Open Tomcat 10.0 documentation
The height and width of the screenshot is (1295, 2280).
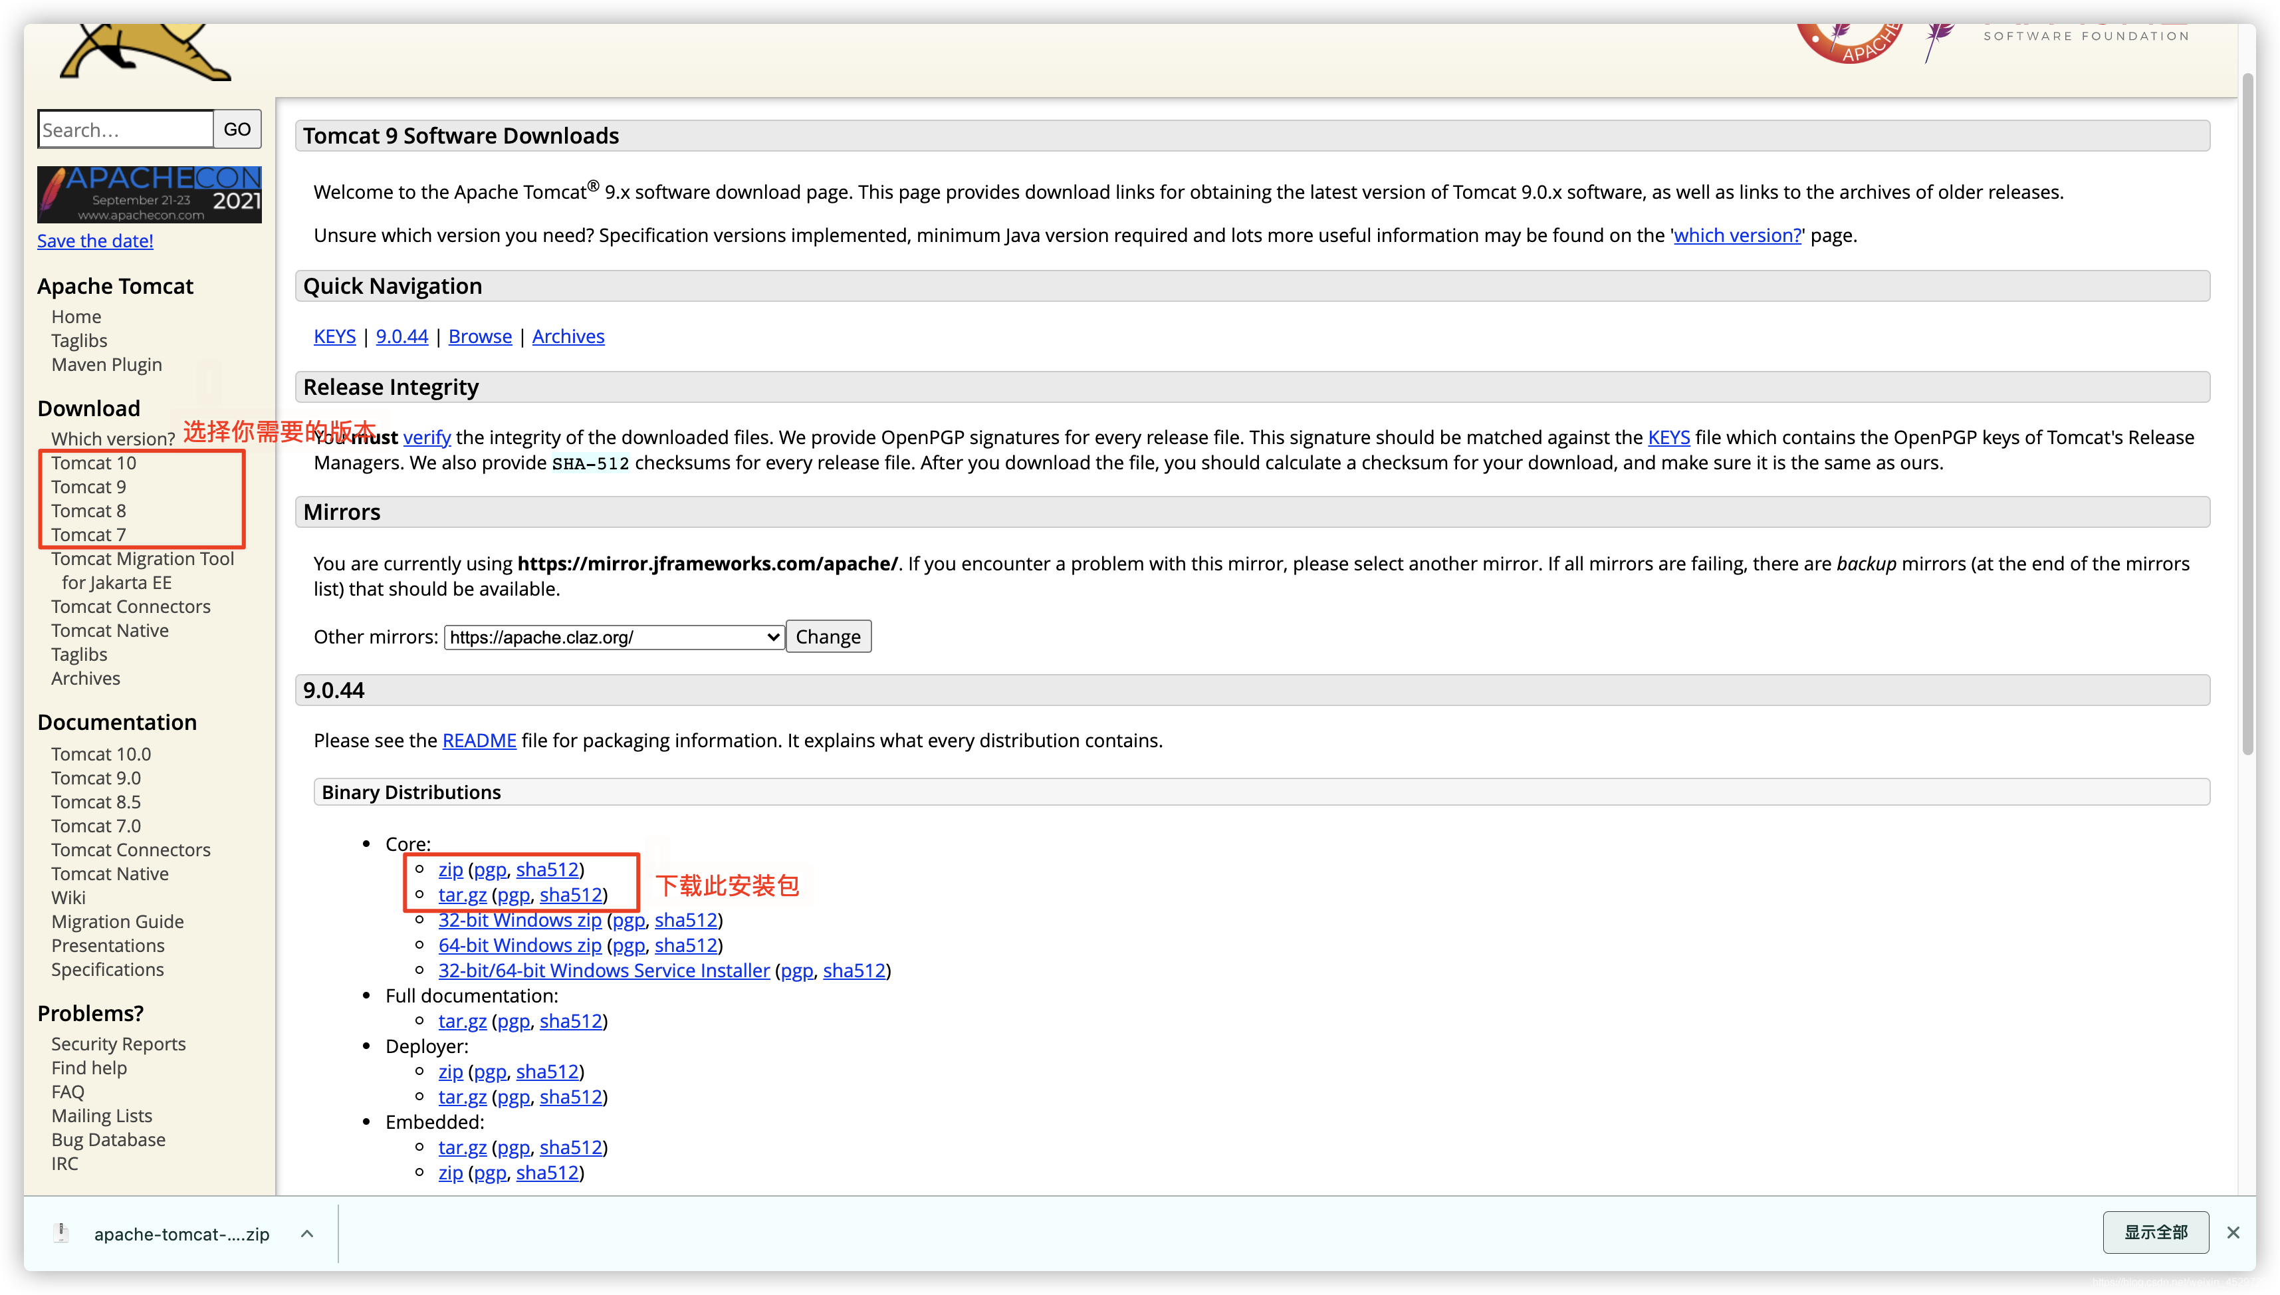tap(102, 755)
